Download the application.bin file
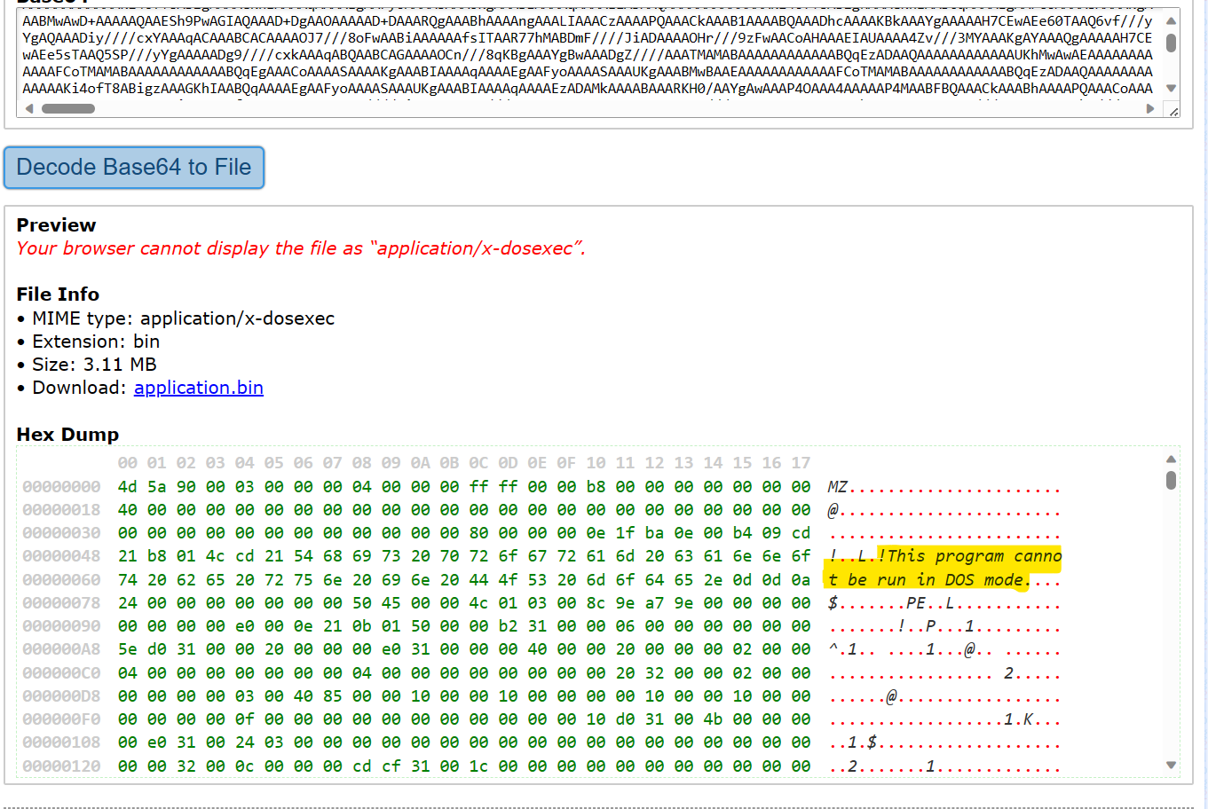This screenshot has height=809, width=1208. [x=198, y=388]
